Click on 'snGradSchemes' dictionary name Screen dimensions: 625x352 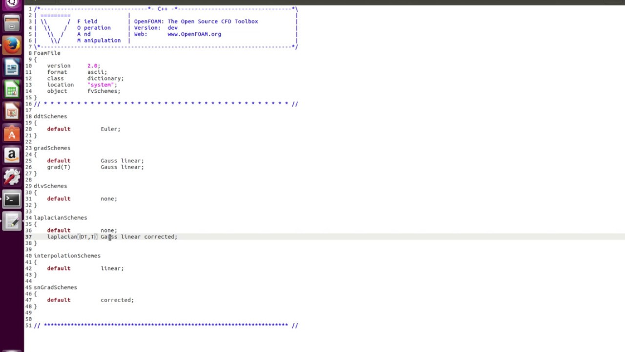pyautogui.click(x=55, y=287)
